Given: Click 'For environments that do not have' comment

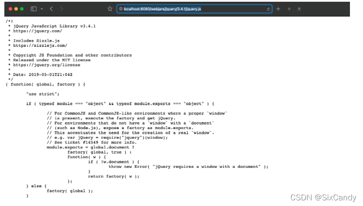Looking at the screenshot, I should tap(130, 123).
